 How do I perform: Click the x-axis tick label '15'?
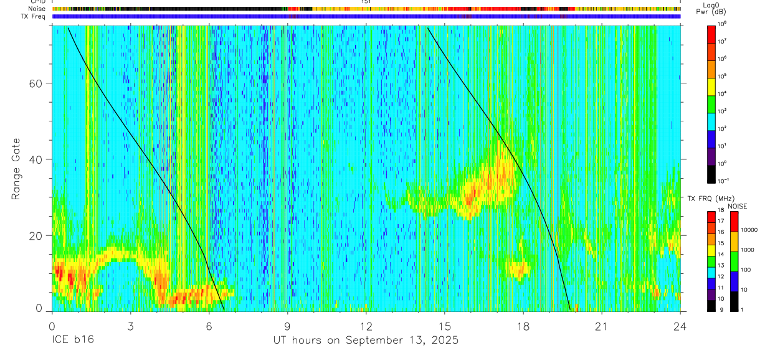tap(445, 326)
